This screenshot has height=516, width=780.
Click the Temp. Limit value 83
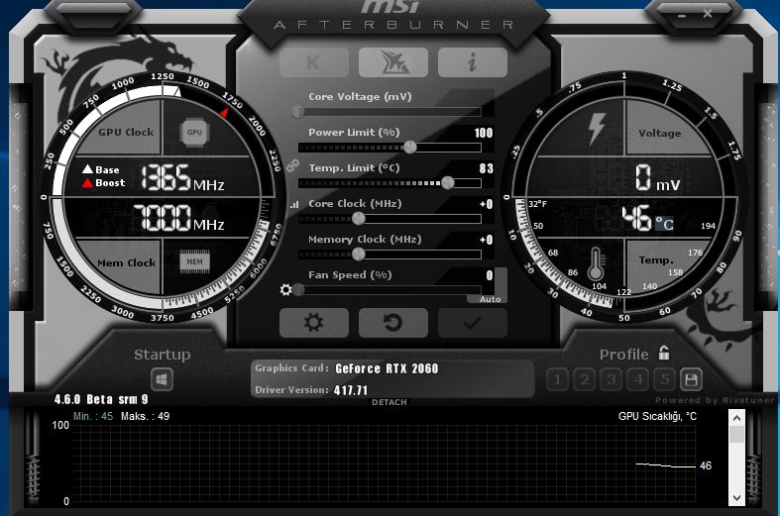click(x=486, y=168)
